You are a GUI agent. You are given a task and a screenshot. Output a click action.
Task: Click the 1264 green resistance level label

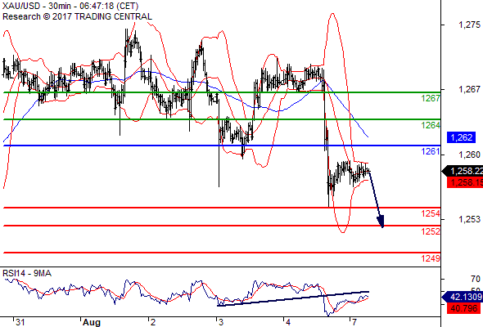[x=431, y=125]
